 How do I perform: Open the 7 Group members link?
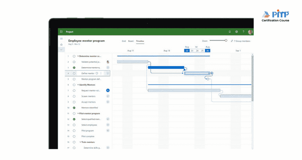tap(242, 41)
